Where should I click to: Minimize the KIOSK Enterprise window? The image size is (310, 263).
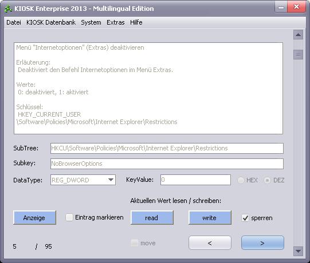click(x=281, y=7)
